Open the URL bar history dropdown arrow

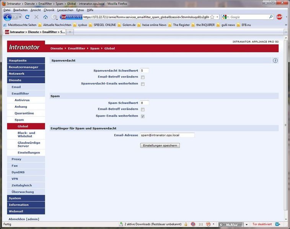click(217, 17)
